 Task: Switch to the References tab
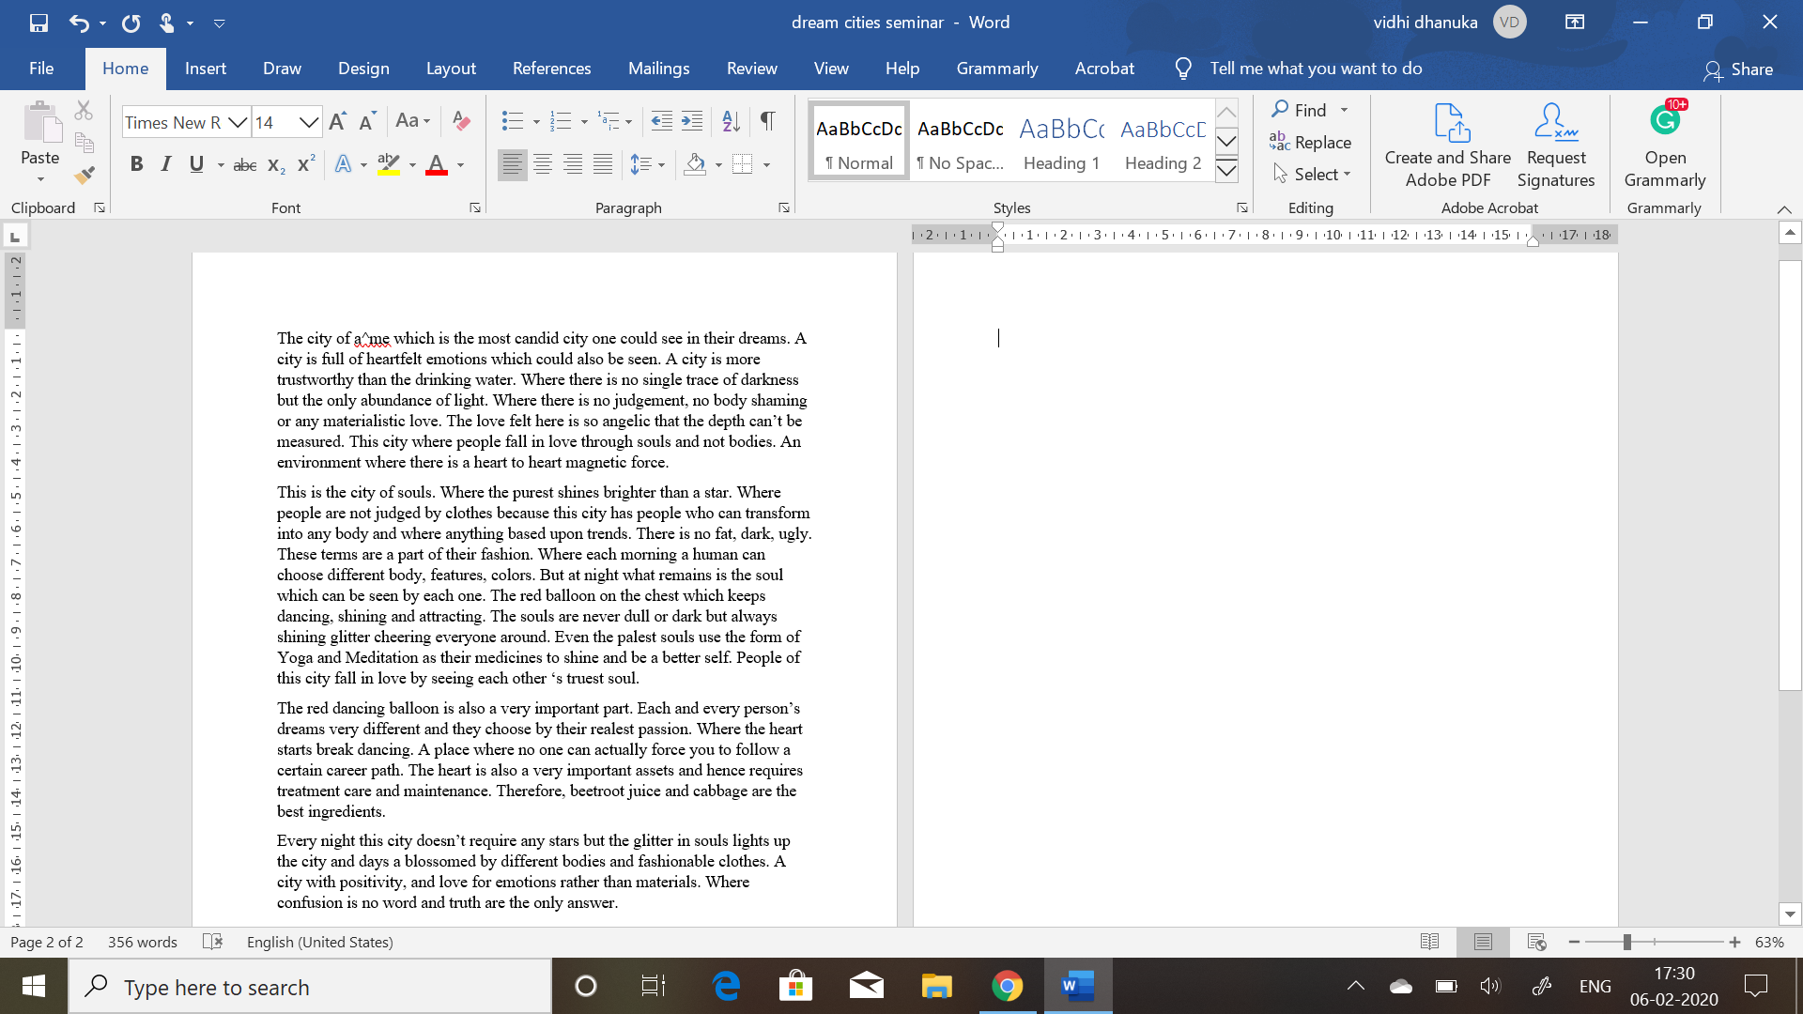pyautogui.click(x=551, y=69)
